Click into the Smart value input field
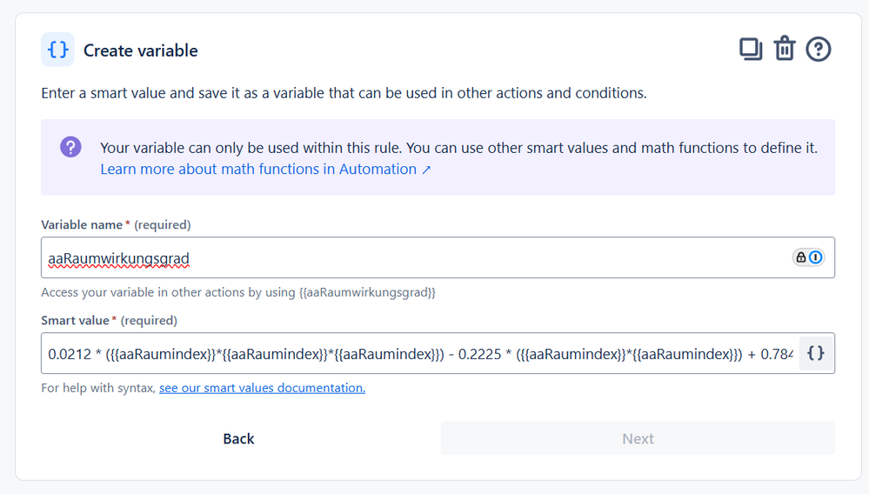 point(418,353)
